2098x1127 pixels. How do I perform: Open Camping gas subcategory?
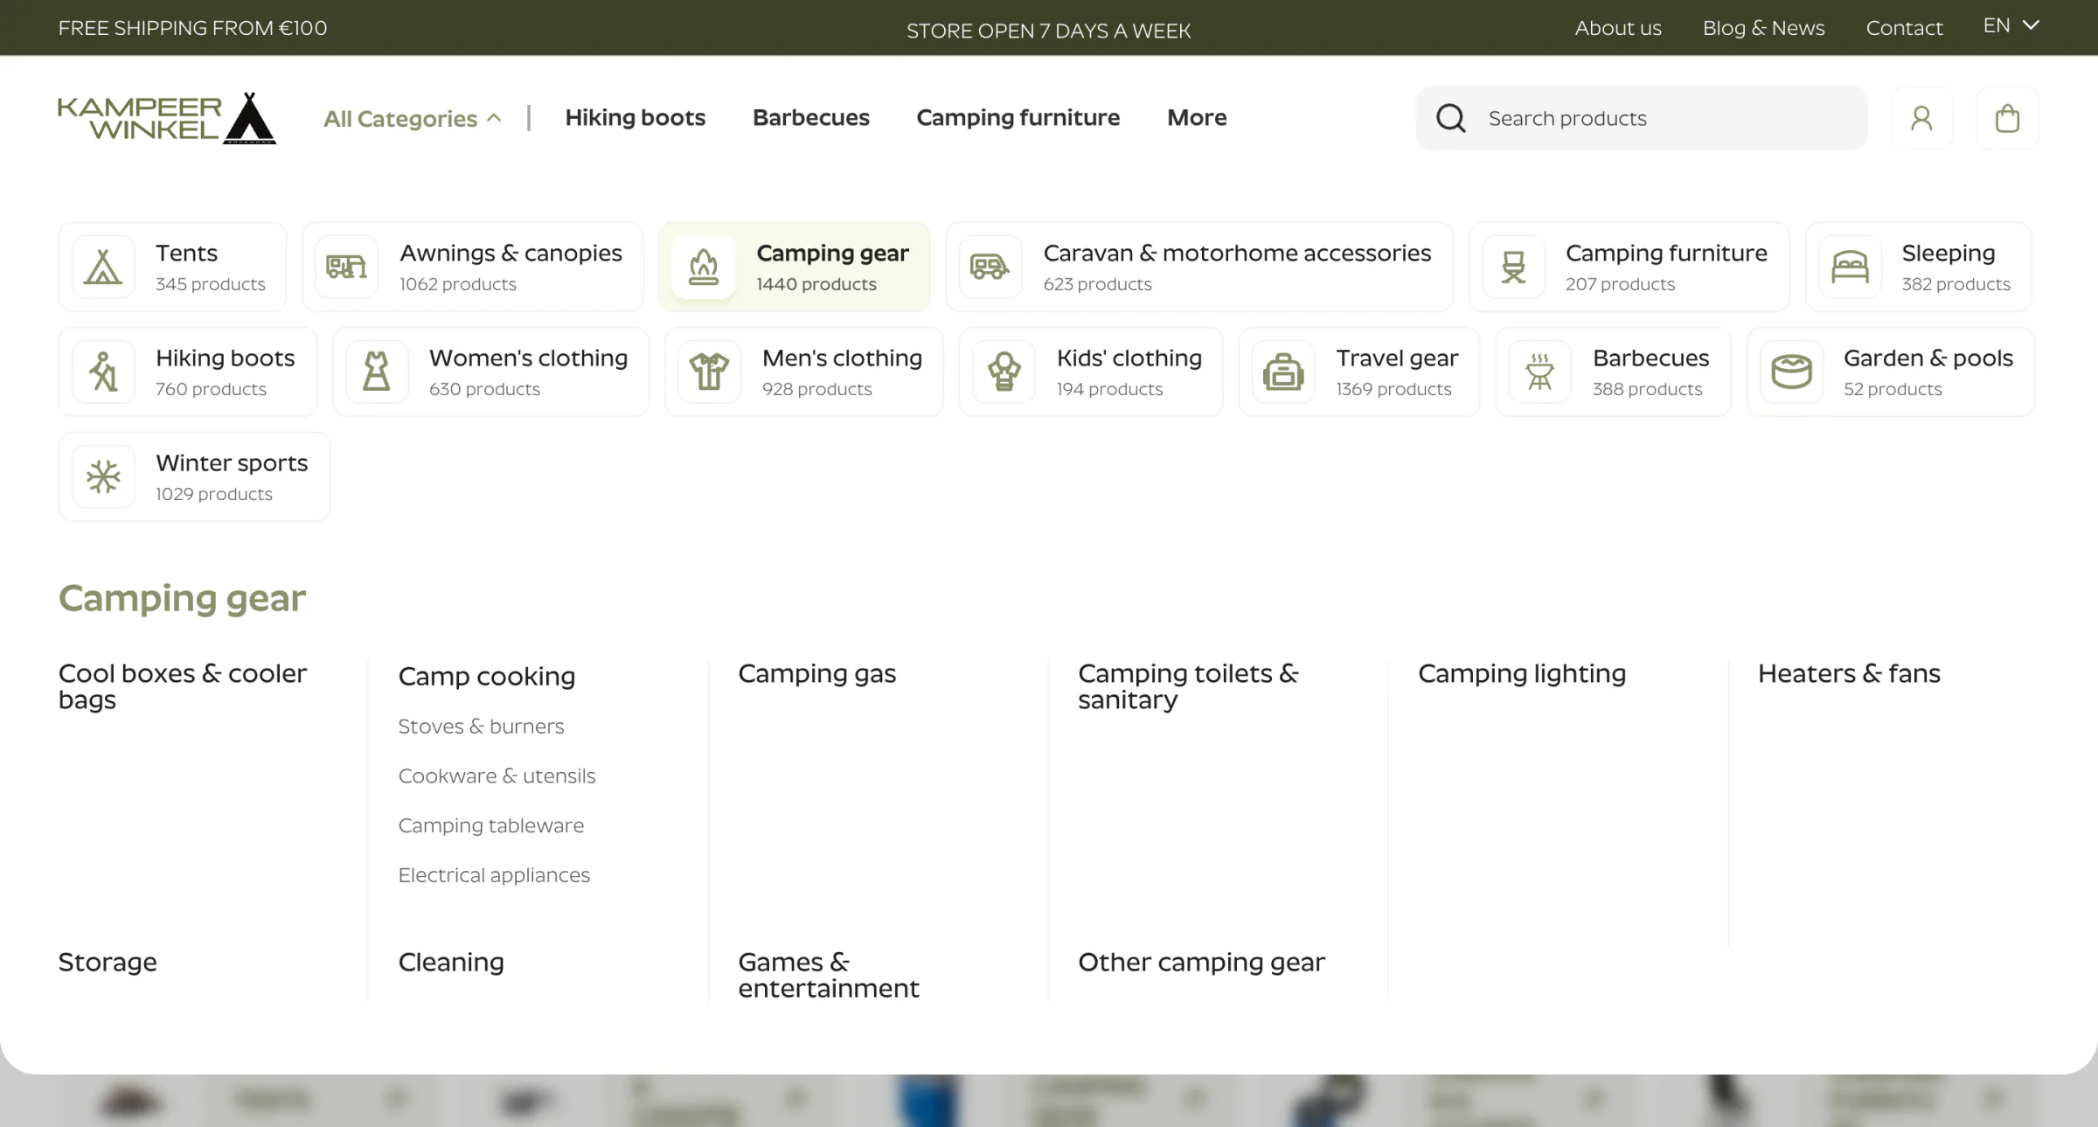click(x=816, y=673)
